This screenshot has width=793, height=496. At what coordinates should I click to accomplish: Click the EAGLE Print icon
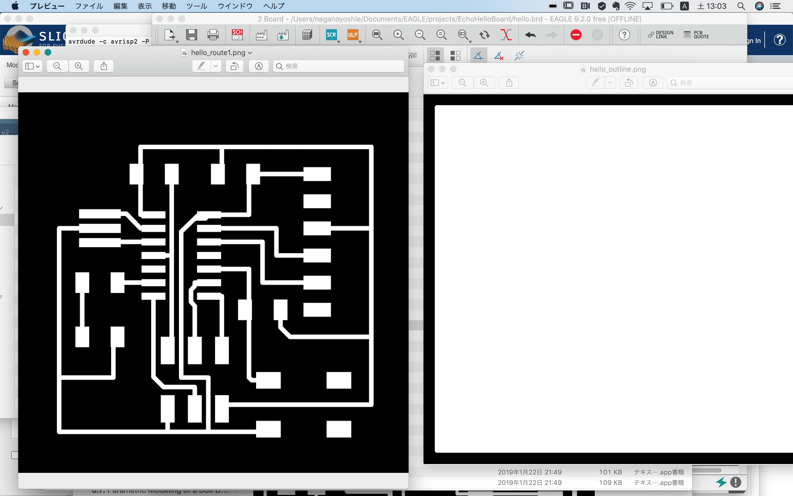tap(213, 34)
